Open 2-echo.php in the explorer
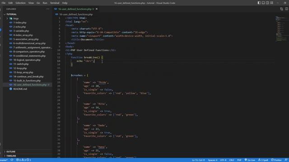Screen dimensions: 289x162 tap(19, 27)
